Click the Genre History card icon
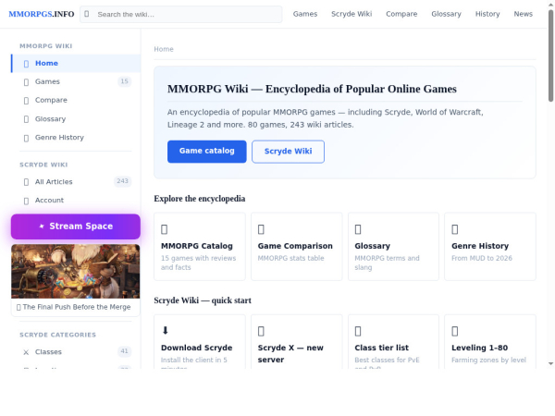 point(455,229)
